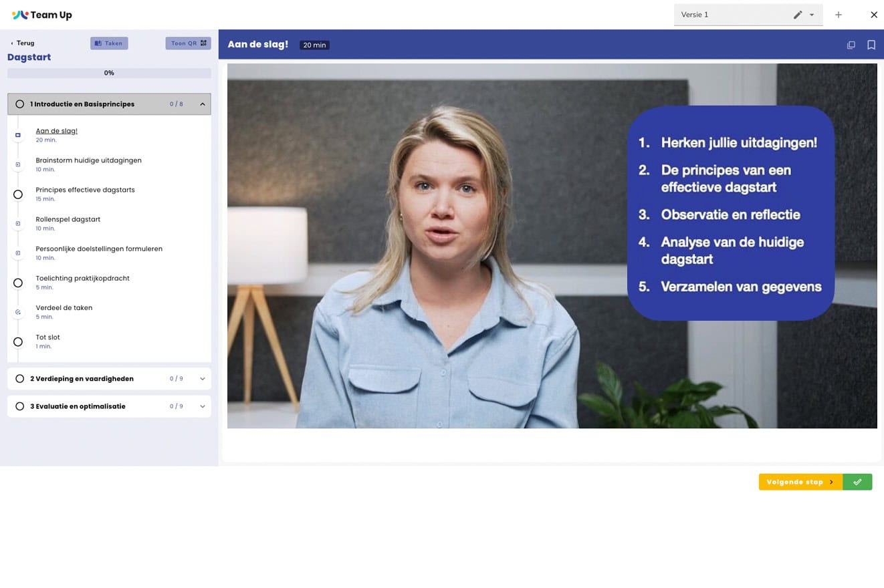The width and height of the screenshot is (884, 588).
Task: Click the Dagstart title in the sidebar
Action: [29, 57]
